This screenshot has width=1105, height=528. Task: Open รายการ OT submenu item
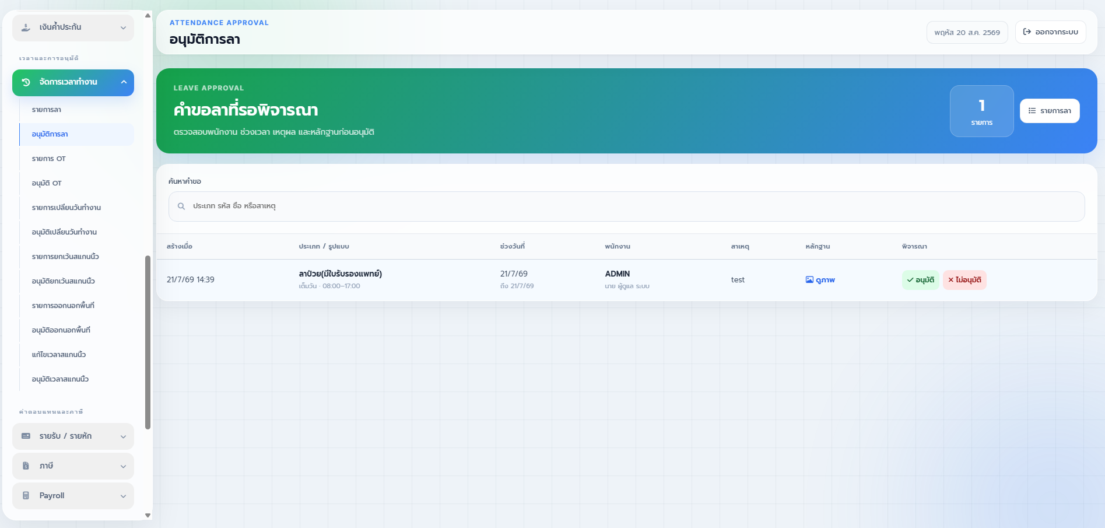[x=77, y=159]
